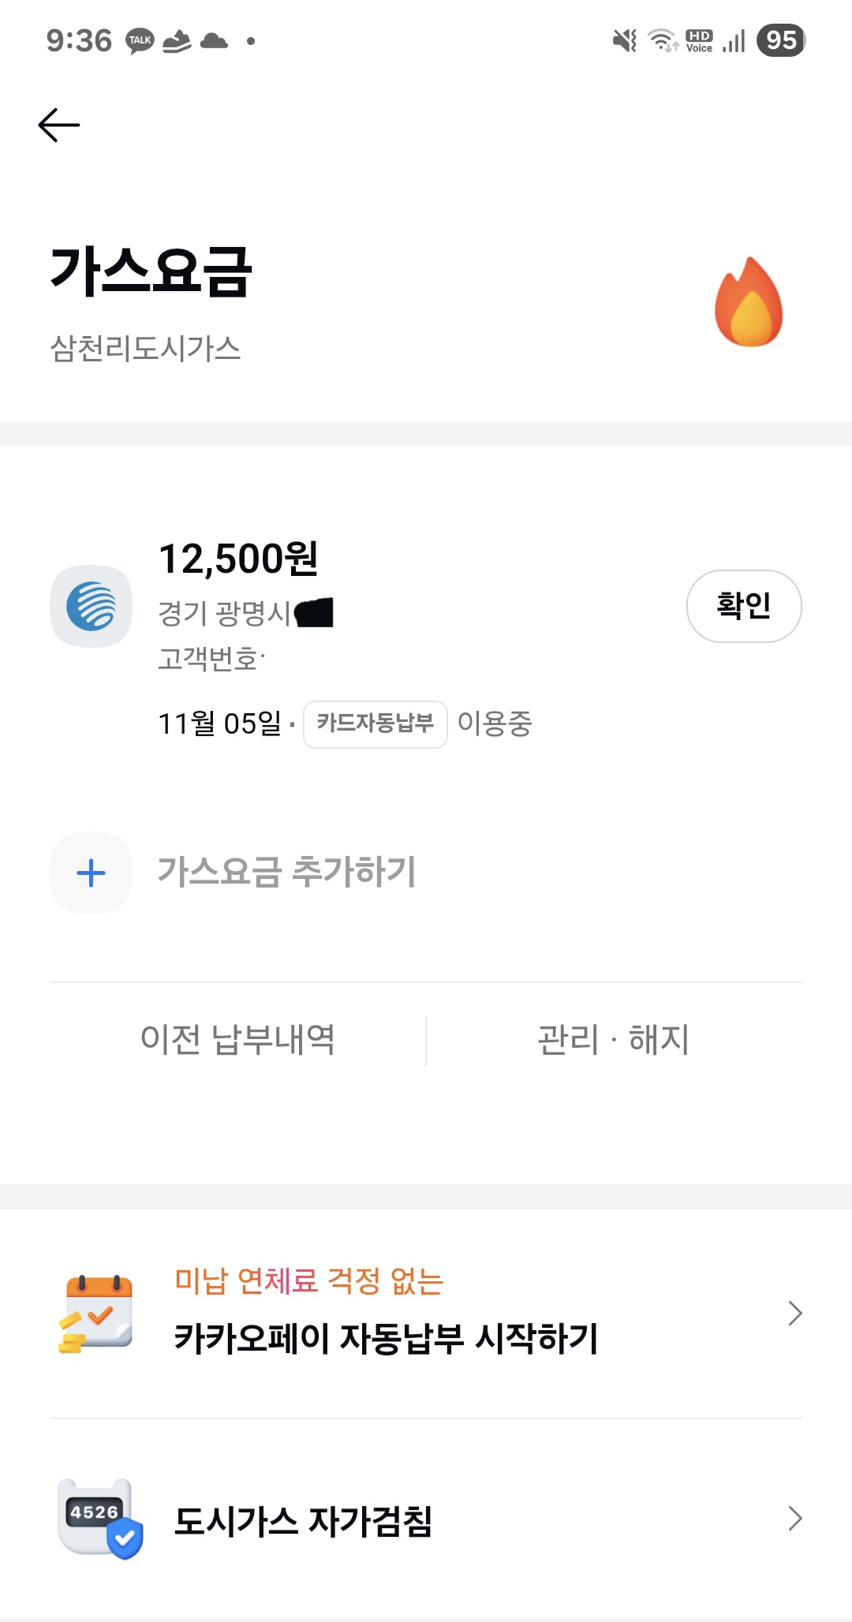852x1622 pixels.
Task: Select the 12,500원 bill amount
Action: click(238, 559)
